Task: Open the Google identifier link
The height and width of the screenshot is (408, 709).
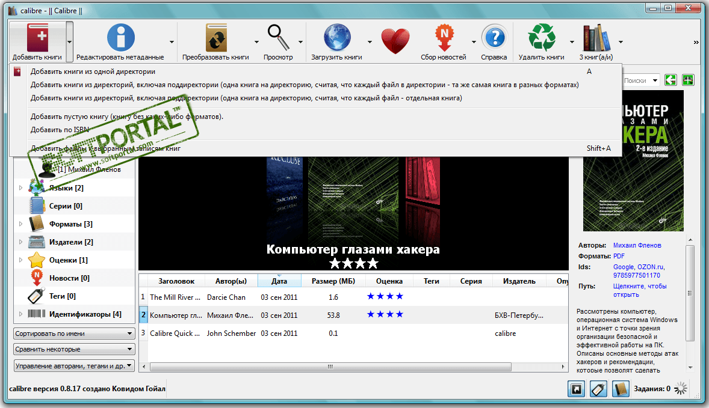Action: pos(623,267)
